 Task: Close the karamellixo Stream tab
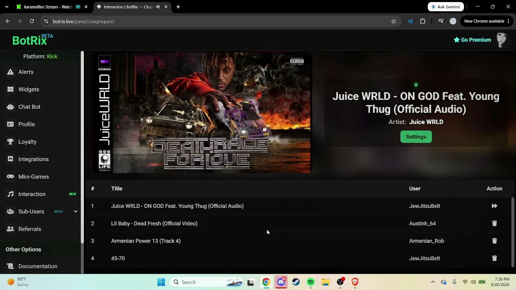(87, 7)
